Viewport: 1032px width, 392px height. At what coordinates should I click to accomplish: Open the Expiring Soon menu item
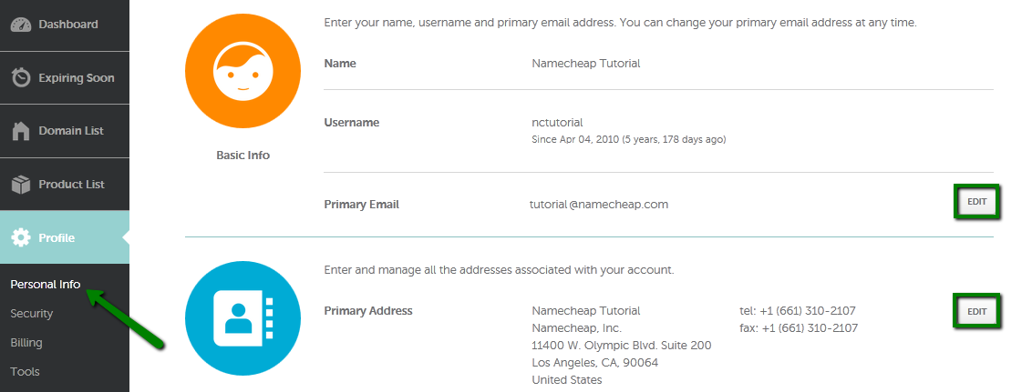coord(65,78)
